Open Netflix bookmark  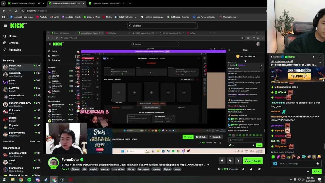[107, 17]
